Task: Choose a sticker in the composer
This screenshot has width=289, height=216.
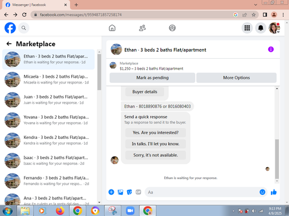Action: [129, 192]
